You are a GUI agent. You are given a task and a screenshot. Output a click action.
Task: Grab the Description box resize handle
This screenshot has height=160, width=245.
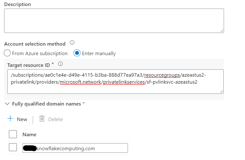tap(222, 31)
